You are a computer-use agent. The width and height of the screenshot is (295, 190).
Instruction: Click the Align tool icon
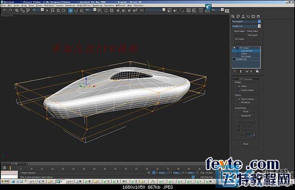pyautogui.click(x=175, y=10)
